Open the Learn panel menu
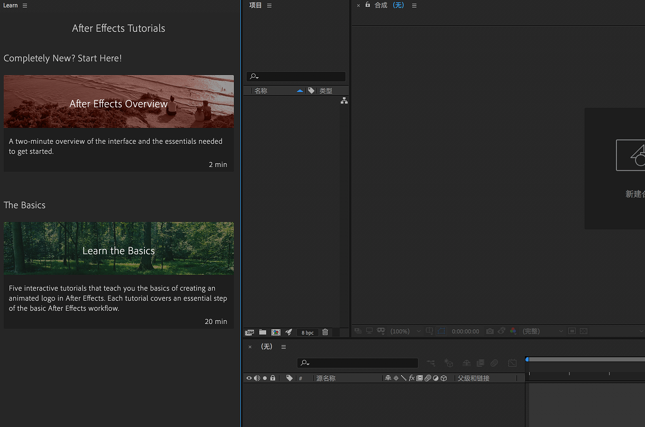This screenshot has height=427, width=645. click(x=25, y=5)
